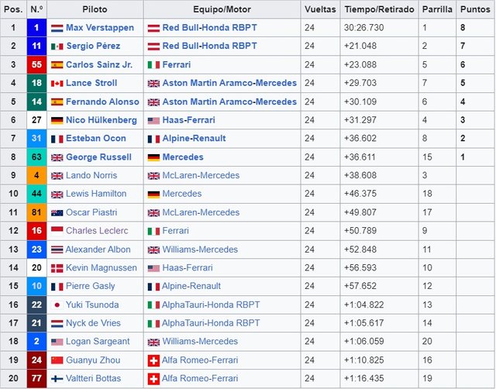
Task: Click the Puntos column header
Action: point(475,9)
